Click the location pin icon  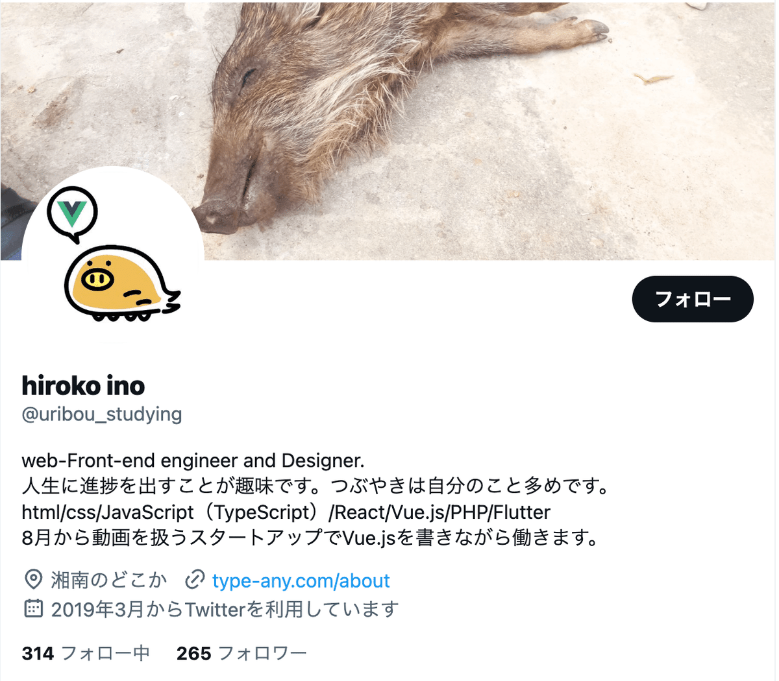[x=32, y=580]
